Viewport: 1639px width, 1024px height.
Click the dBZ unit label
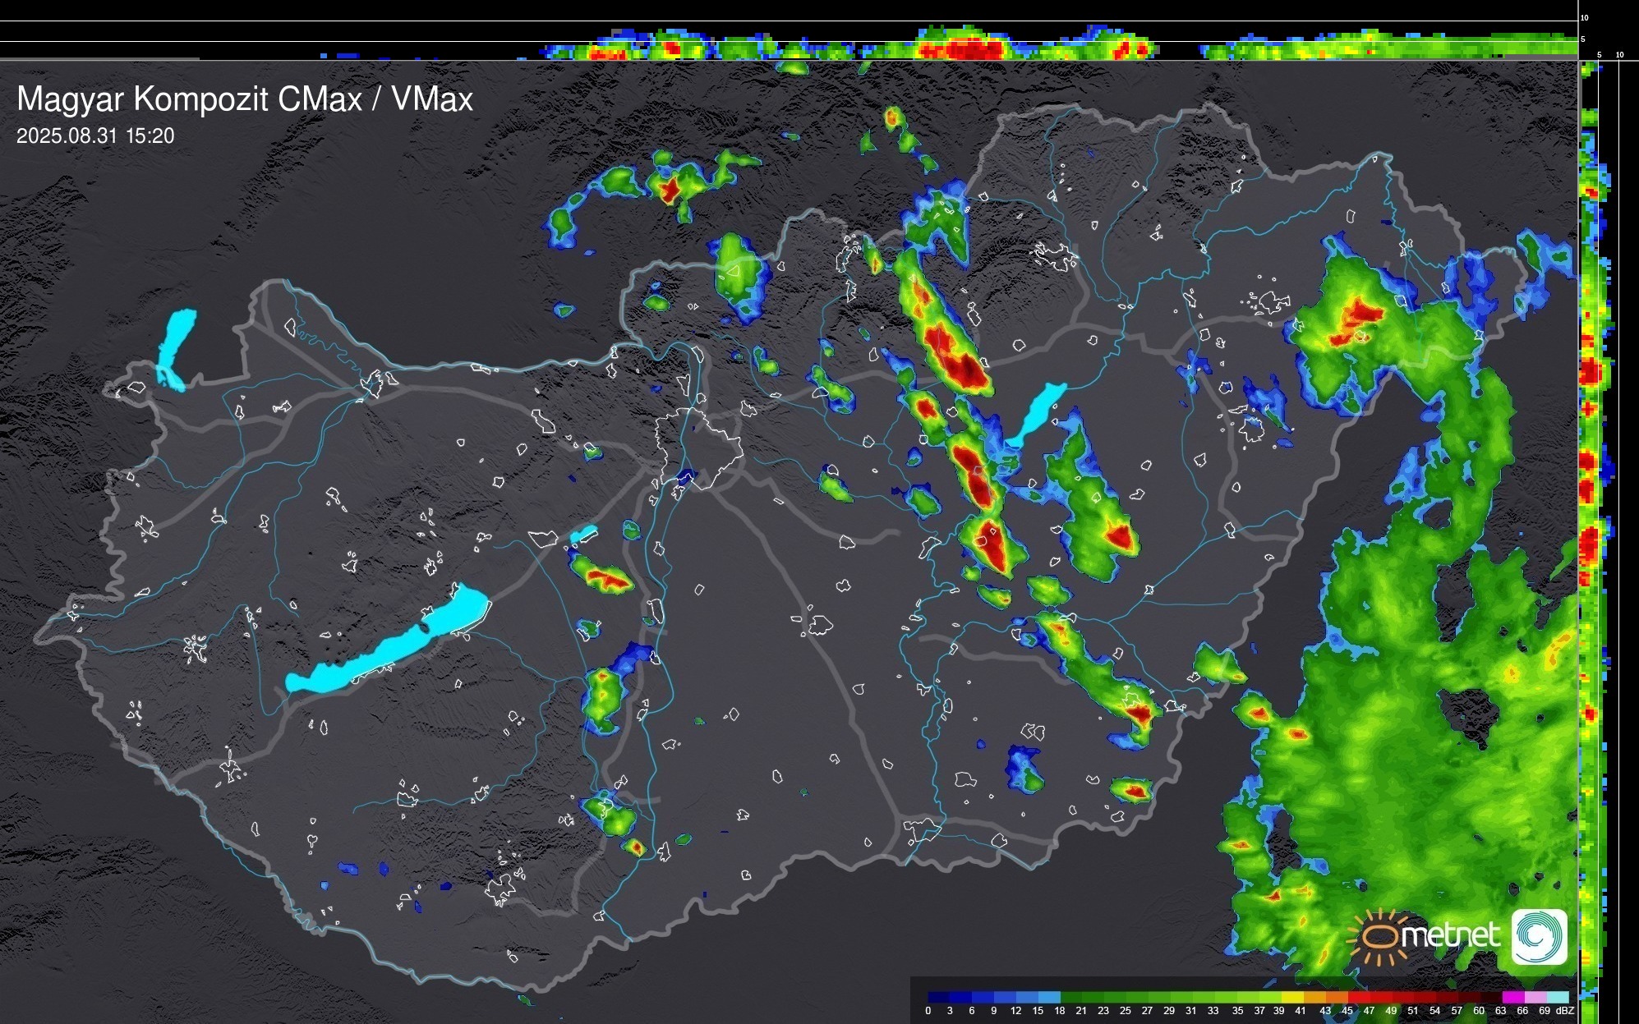[x=1565, y=1011]
